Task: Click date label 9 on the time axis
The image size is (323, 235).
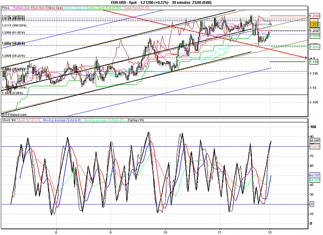Action: (111, 232)
